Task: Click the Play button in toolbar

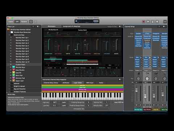Action: [148, 22]
